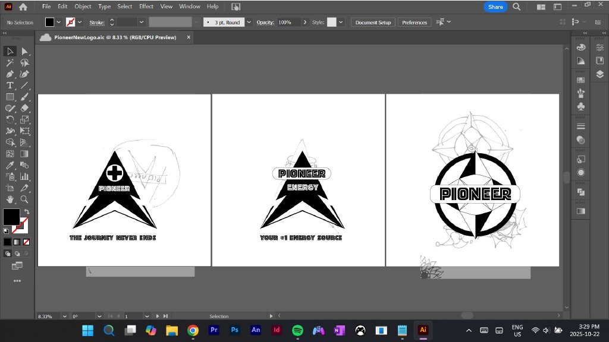Click the Preferences button

415,22
